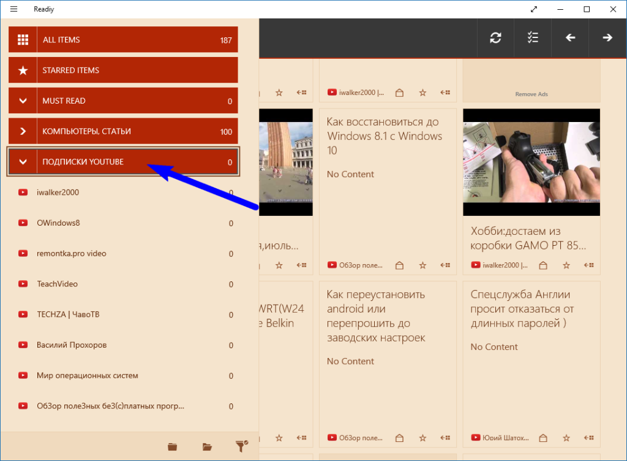
Task: Star the 'Спецслужба Англии' article
Action: point(566,438)
